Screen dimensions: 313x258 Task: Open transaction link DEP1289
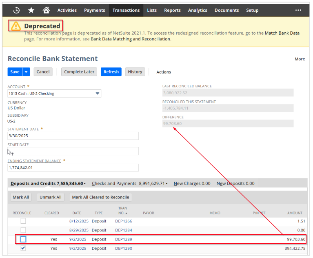tap(123, 239)
